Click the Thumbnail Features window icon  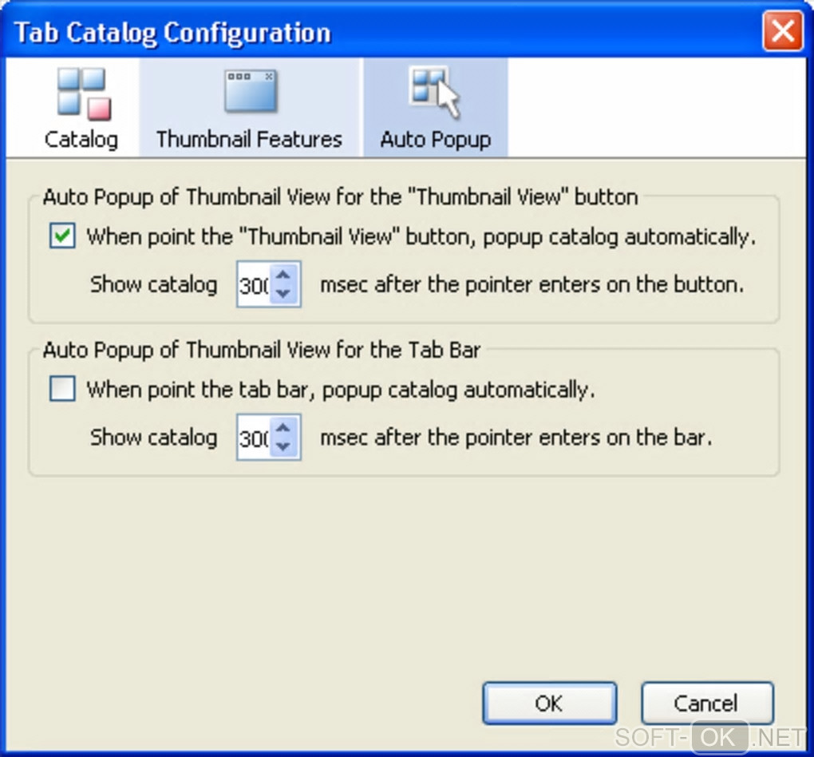tap(250, 90)
